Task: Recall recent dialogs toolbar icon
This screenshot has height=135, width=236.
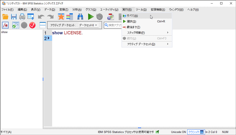Action: pyautogui.click(x=31, y=17)
